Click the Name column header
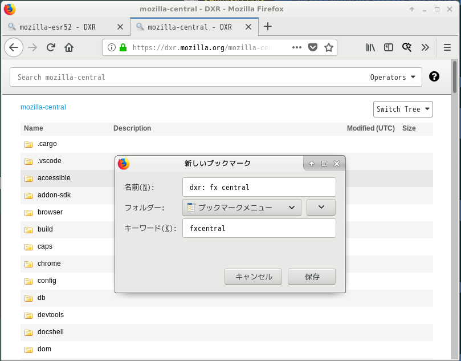This screenshot has width=461, height=361. point(33,128)
